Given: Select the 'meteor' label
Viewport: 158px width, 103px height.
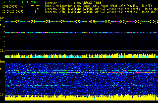Looking at the screenshot, I should point(36,5).
